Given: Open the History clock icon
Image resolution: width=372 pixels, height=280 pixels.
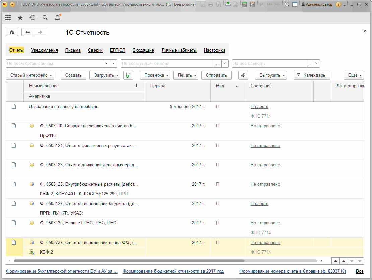Looking at the screenshot, I should coord(33,17).
